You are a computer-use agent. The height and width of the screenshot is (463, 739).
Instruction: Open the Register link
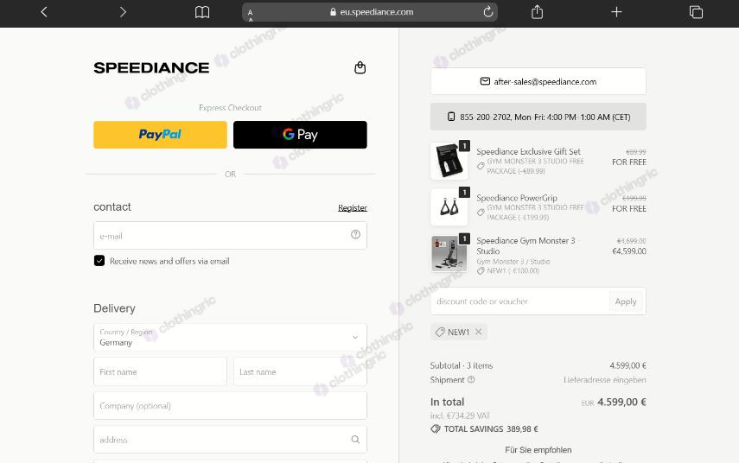(x=353, y=207)
